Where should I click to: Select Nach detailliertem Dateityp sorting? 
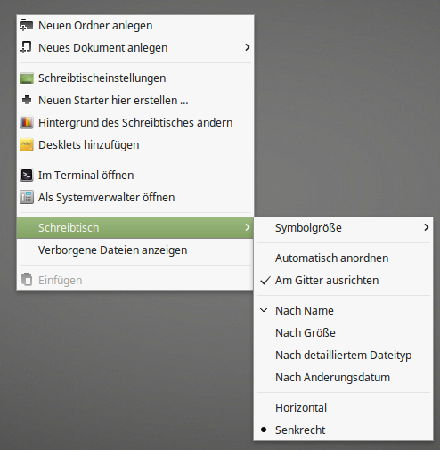(x=343, y=356)
